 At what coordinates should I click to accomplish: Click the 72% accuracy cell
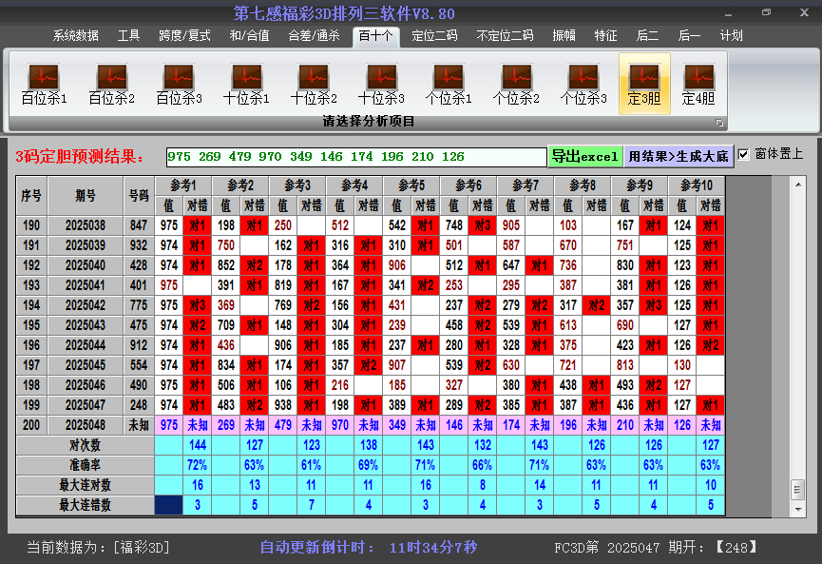click(197, 465)
